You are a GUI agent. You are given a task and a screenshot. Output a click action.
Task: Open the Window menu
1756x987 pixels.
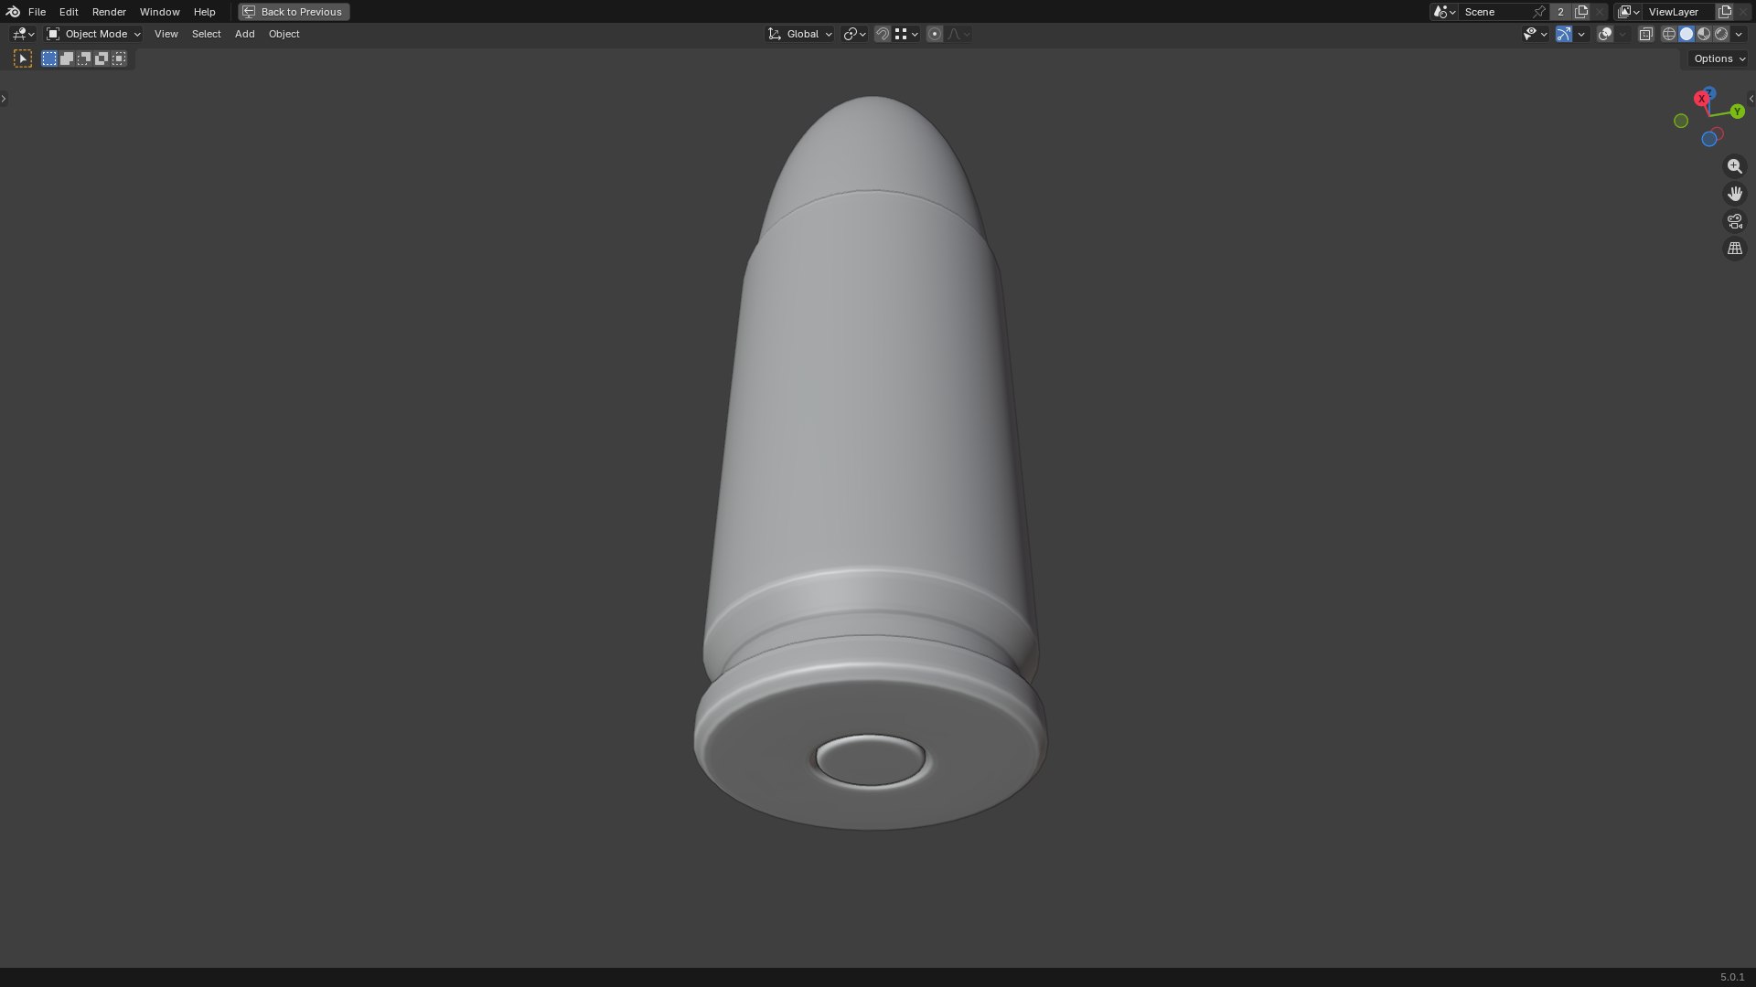[x=159, y=12]
